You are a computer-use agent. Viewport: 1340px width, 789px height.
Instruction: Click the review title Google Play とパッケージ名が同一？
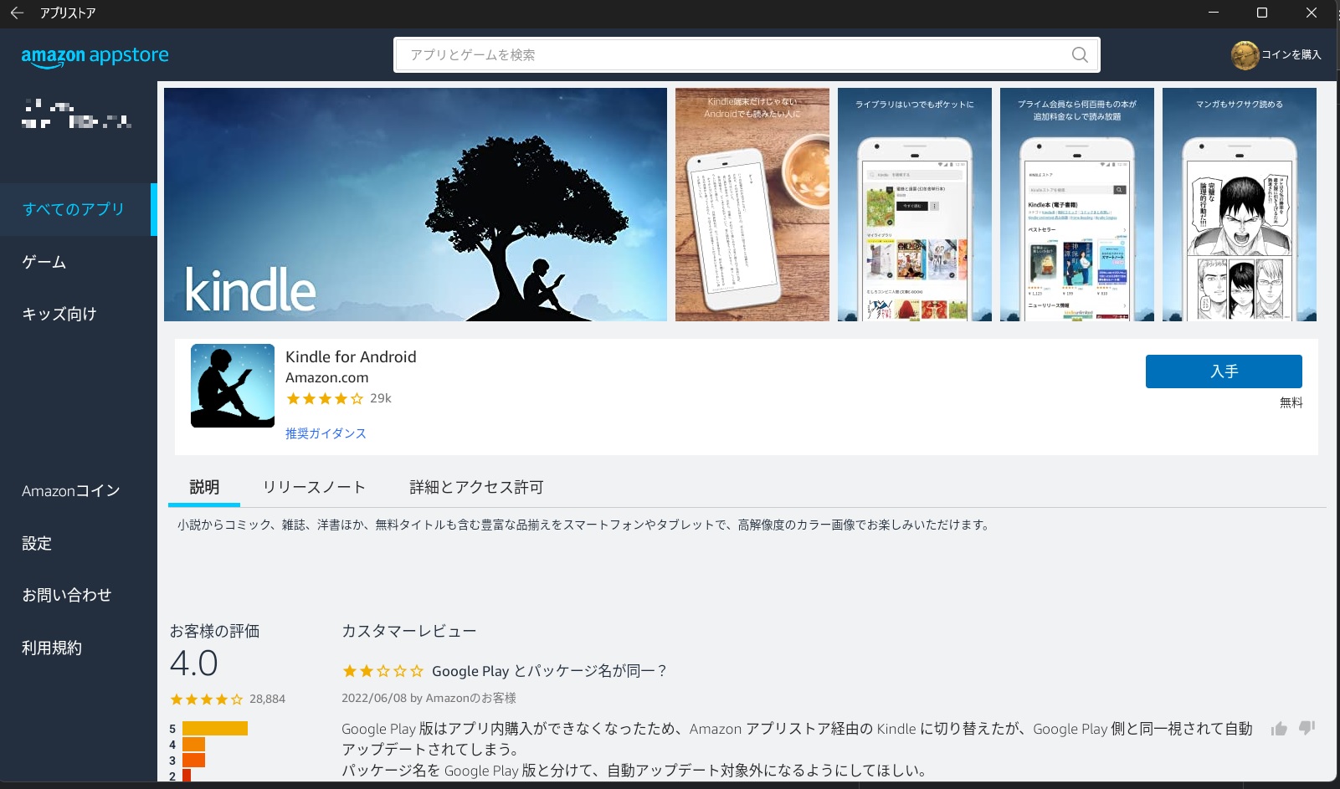tap(549, 671)
